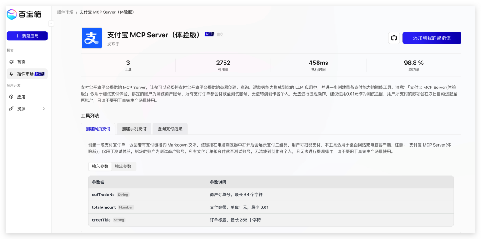This screenshot has height=239, width=481.
Task: Select the 输入参数 segment
Action: click(100, 167)
